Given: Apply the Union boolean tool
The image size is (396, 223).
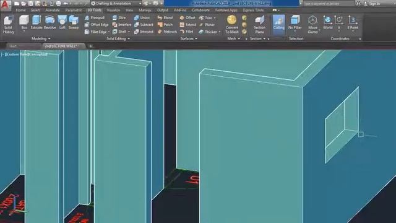Looking at the screenshot, I should [x=142, y=18].
